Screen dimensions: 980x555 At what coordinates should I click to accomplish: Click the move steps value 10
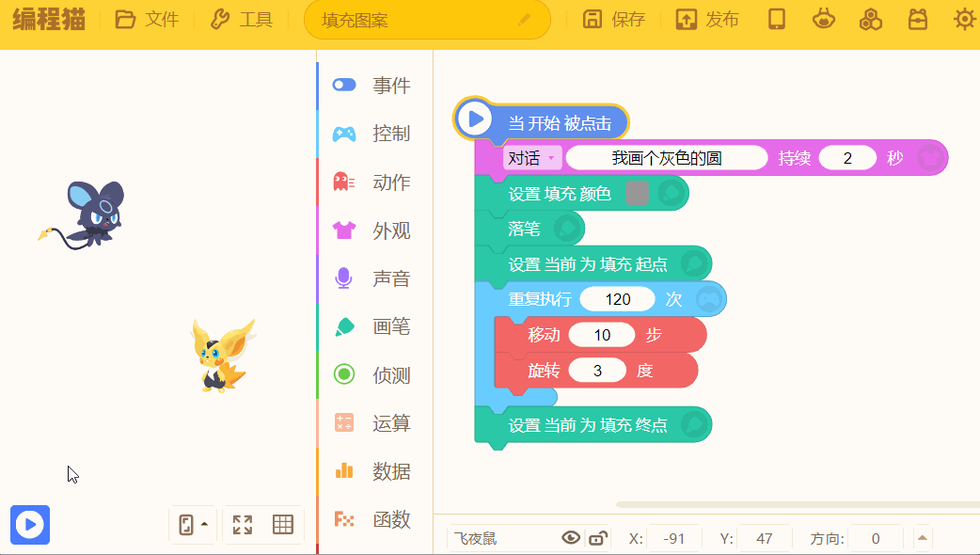point(602,335)
